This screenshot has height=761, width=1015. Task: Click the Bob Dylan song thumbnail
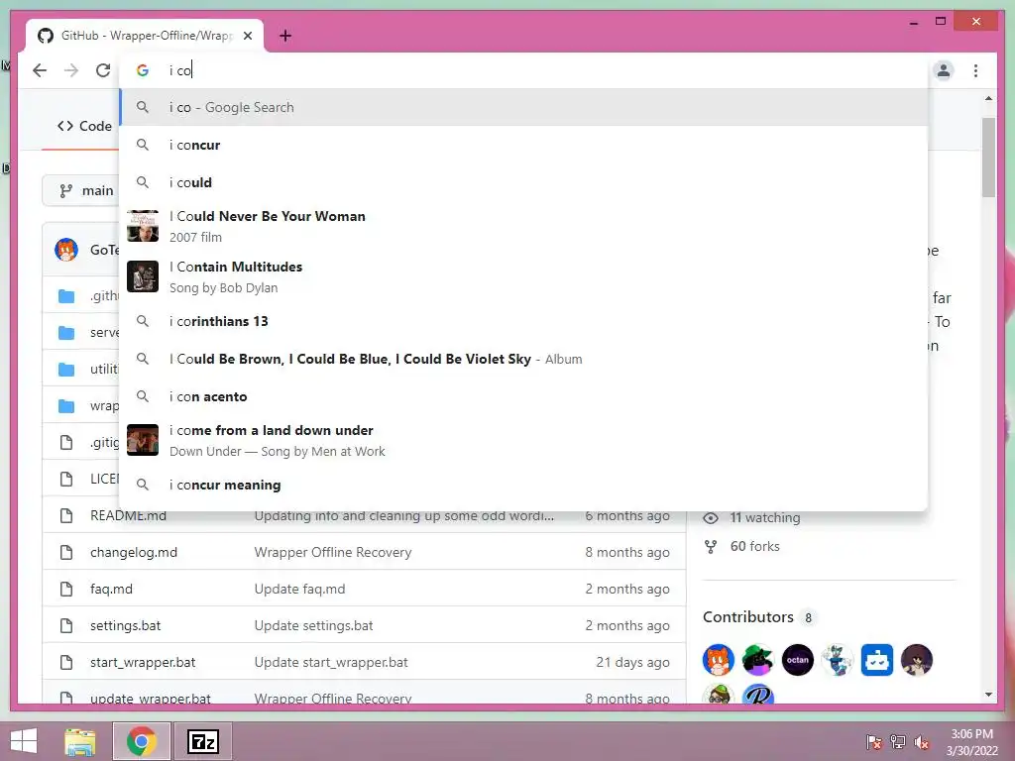143,276
